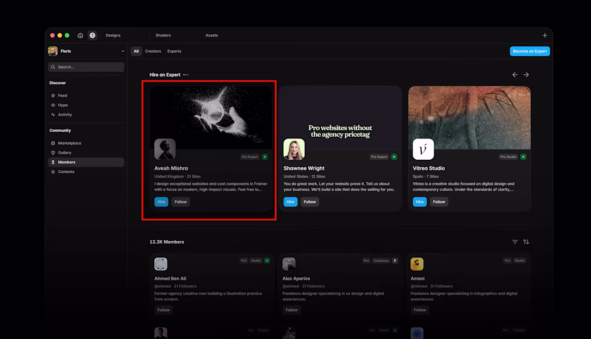Hire Vitrea Studio
Image resolution: width=591 pixels, height=339 pixels.
[x=420, y=202]
